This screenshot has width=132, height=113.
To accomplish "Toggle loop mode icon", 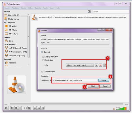I will tap(39, 108).
